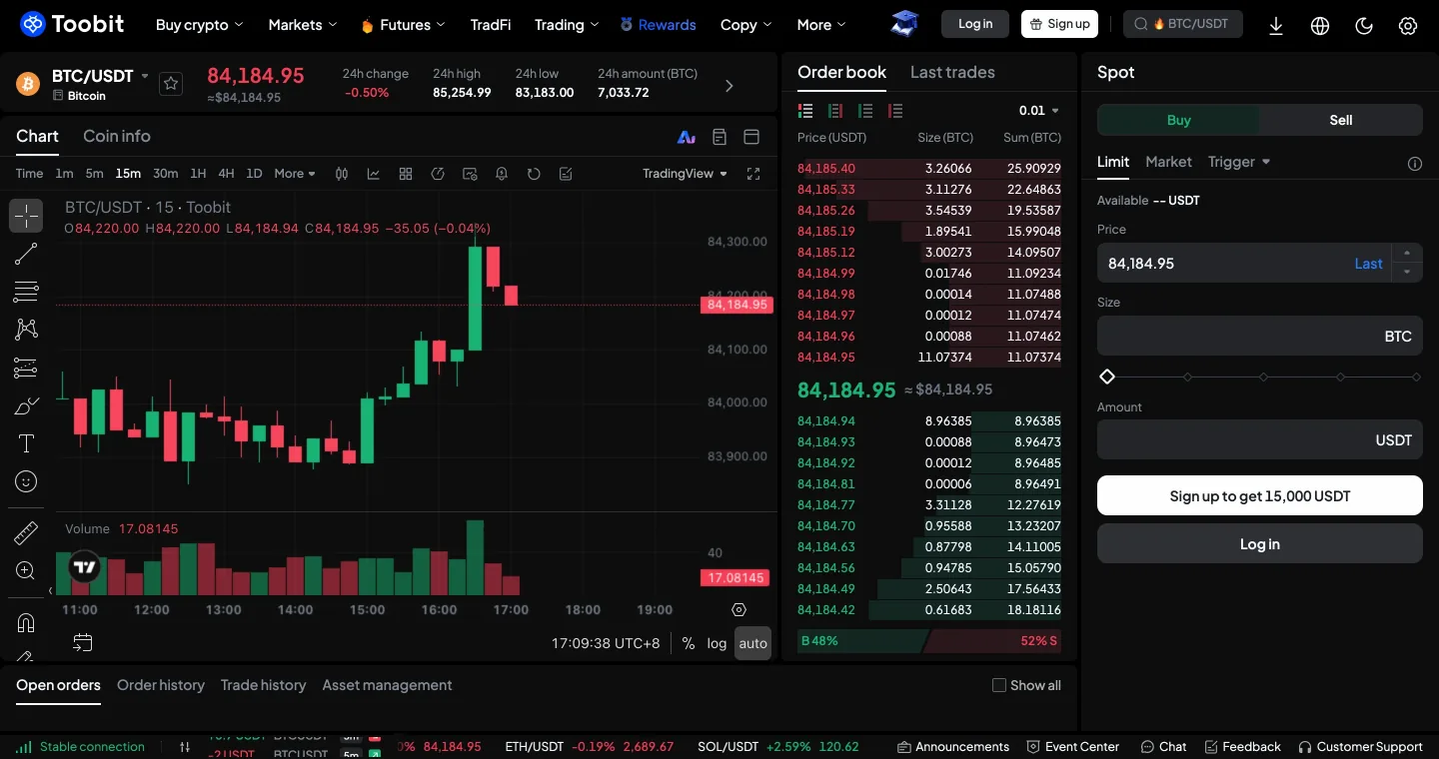Open the Futures dropdown menu
The width and height of the screenshot is (1439, 759).
403,25
